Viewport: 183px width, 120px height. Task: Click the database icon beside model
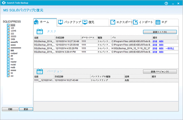[x=8, y=64]
